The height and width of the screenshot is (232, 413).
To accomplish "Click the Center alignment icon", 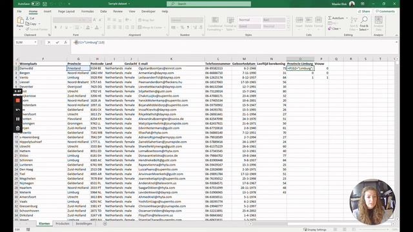I will [115, 27].
